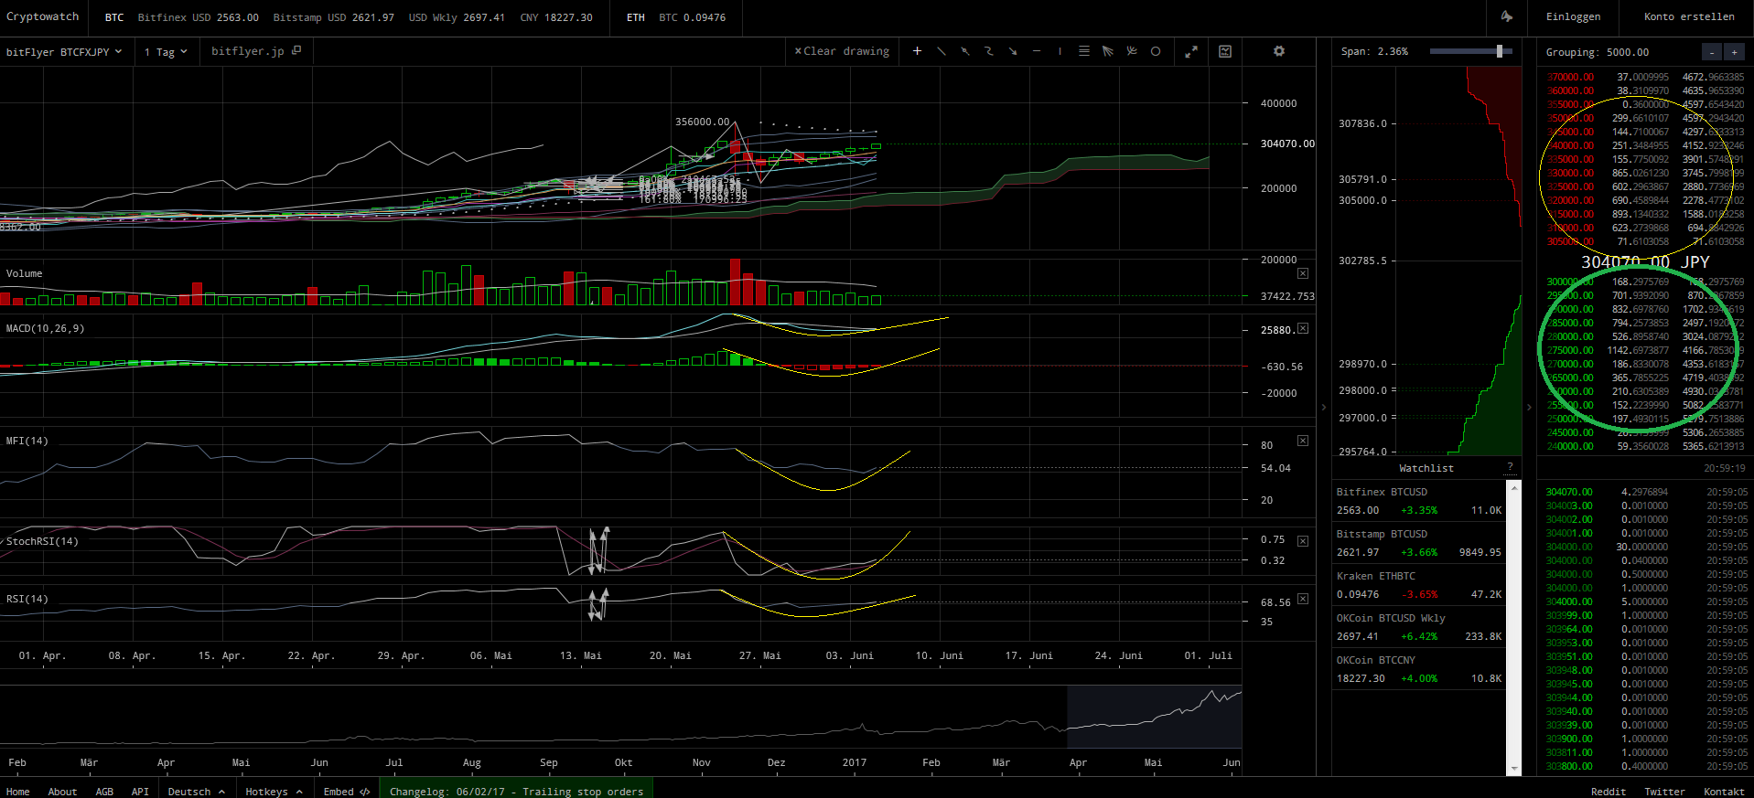Open the Changelog trailing stop orders link
Viewport: 1754px width, 798px height.
coord(516,792)
